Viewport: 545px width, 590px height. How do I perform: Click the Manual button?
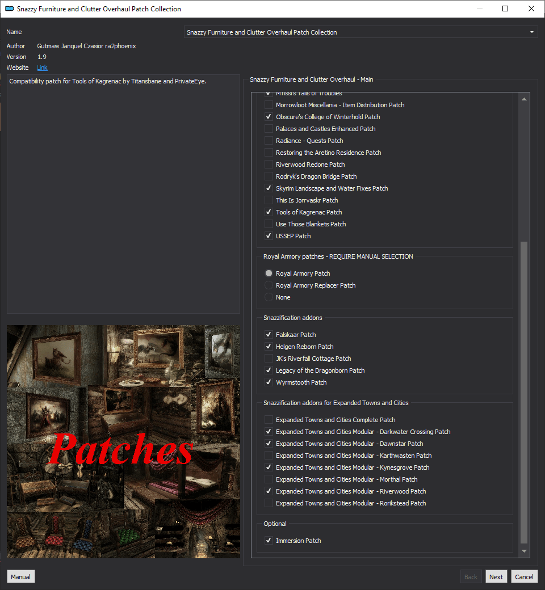pyautogui.click(x=20, y=576)
